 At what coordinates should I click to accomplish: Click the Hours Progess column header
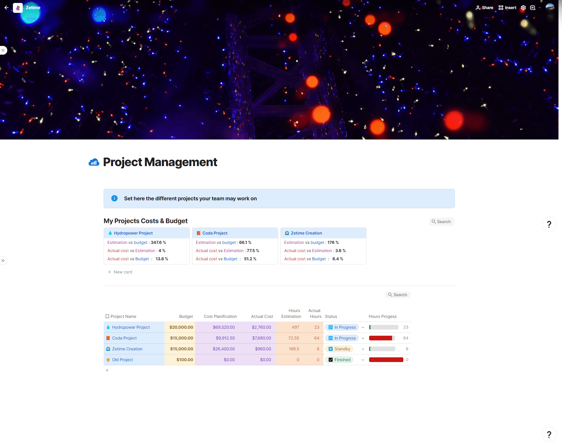383,316
